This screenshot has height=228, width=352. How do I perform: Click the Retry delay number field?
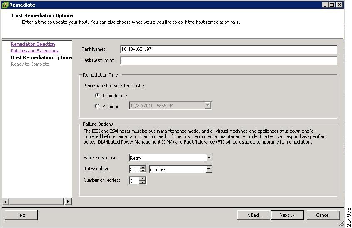(134, 169)
